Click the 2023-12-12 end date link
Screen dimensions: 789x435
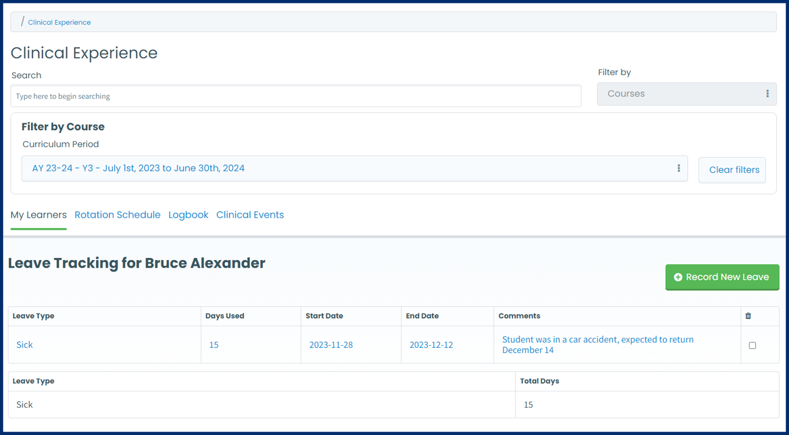click(431, 345)
